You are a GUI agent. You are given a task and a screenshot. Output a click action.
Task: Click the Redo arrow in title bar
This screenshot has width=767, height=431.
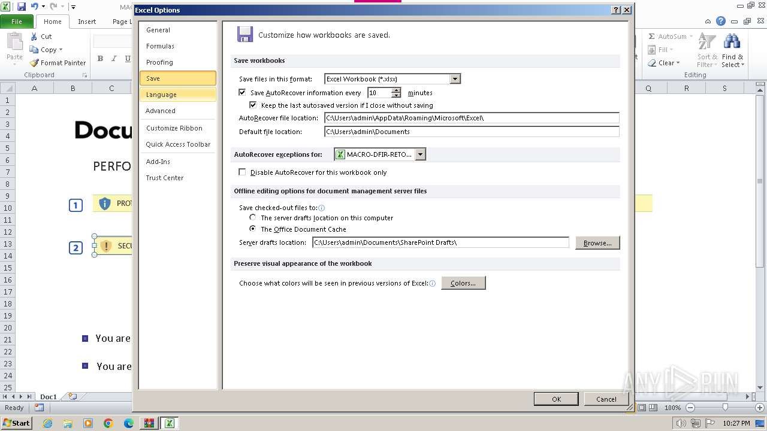tap(53, 7)
